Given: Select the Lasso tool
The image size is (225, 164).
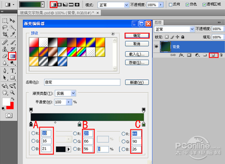Looking at the screenshot, I should point(4,27).
